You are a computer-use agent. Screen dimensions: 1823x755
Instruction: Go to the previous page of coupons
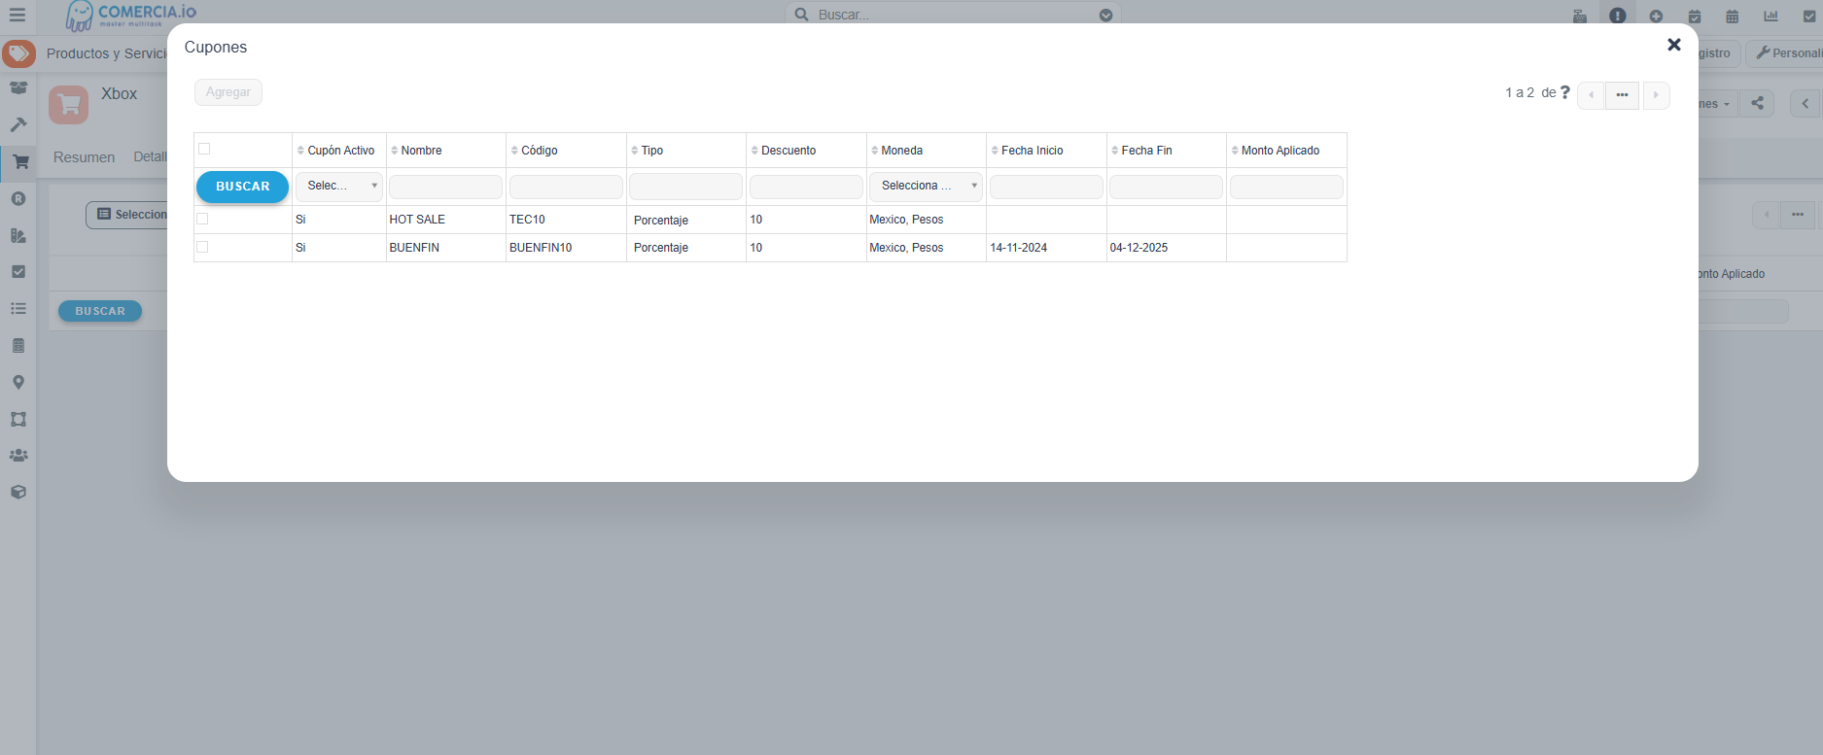[x=1591, y=95]
